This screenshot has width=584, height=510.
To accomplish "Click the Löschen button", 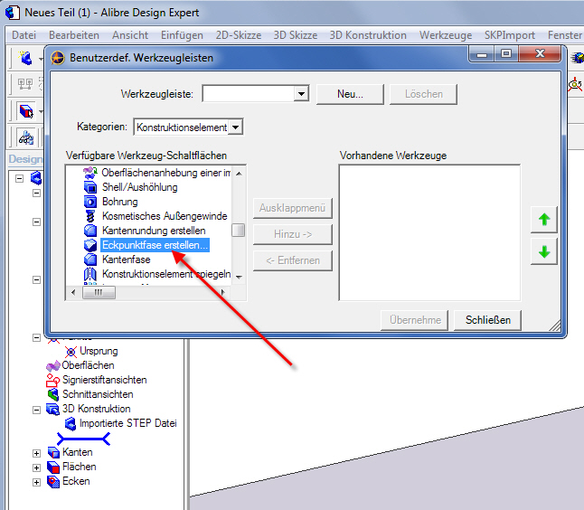I will (x=423, y=94).
